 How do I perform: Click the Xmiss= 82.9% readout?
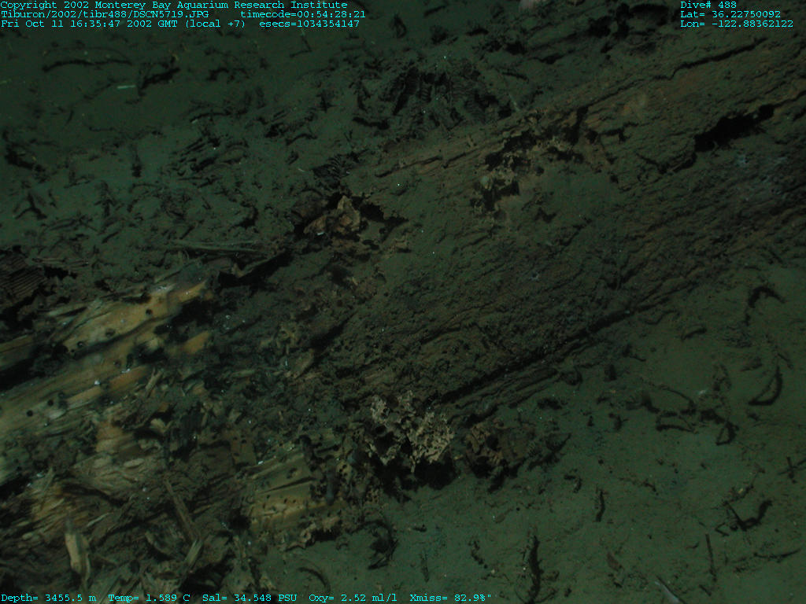click(x=450, y=598)
